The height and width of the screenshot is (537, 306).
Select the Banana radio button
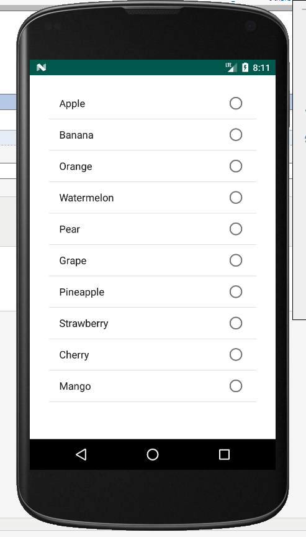(x=236, y=135)
